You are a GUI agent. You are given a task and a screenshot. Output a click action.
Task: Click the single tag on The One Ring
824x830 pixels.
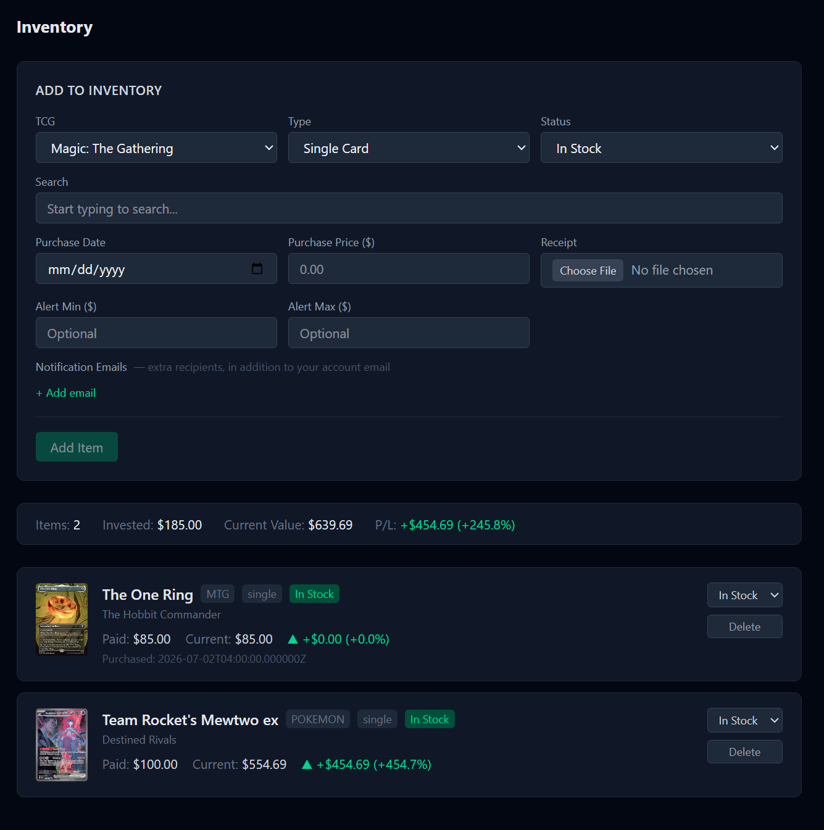[x=262, y=594]
